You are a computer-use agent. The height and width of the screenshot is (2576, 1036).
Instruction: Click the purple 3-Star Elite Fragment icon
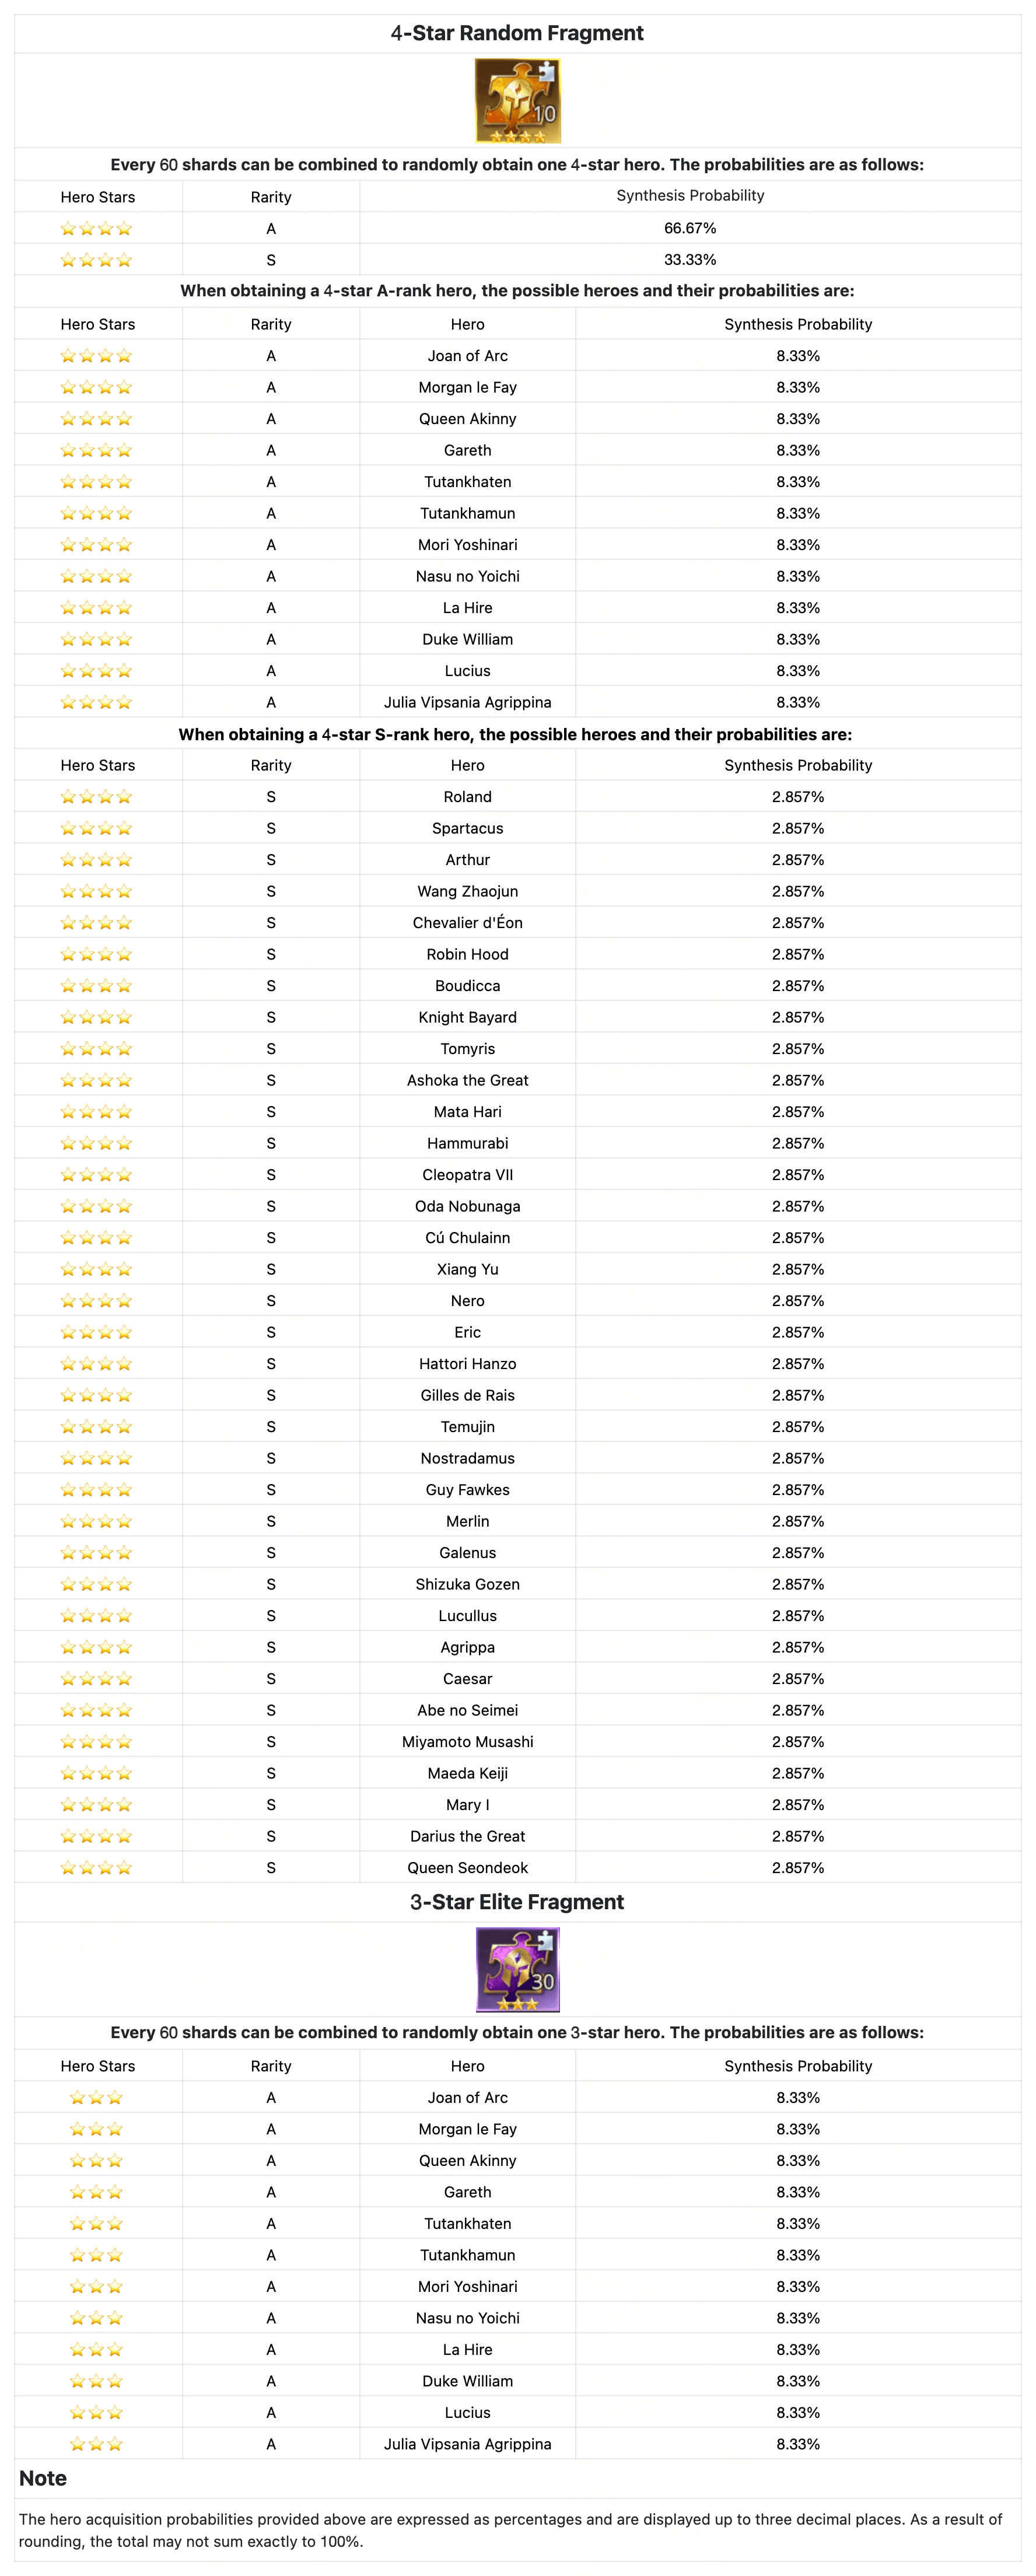[x=517, y=1969]
